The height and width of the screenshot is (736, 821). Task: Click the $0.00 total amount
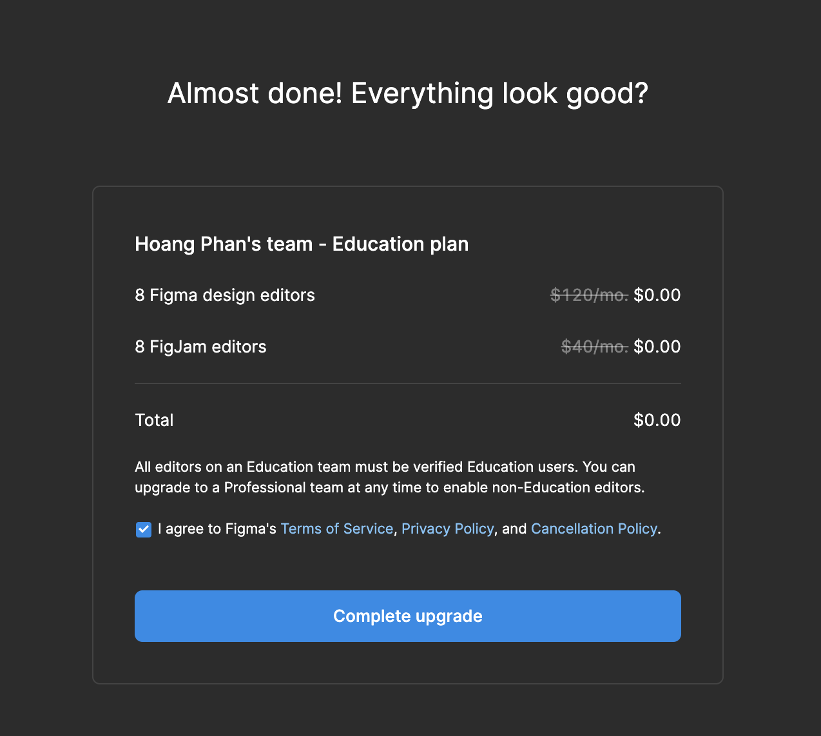(x=657, y=420)
